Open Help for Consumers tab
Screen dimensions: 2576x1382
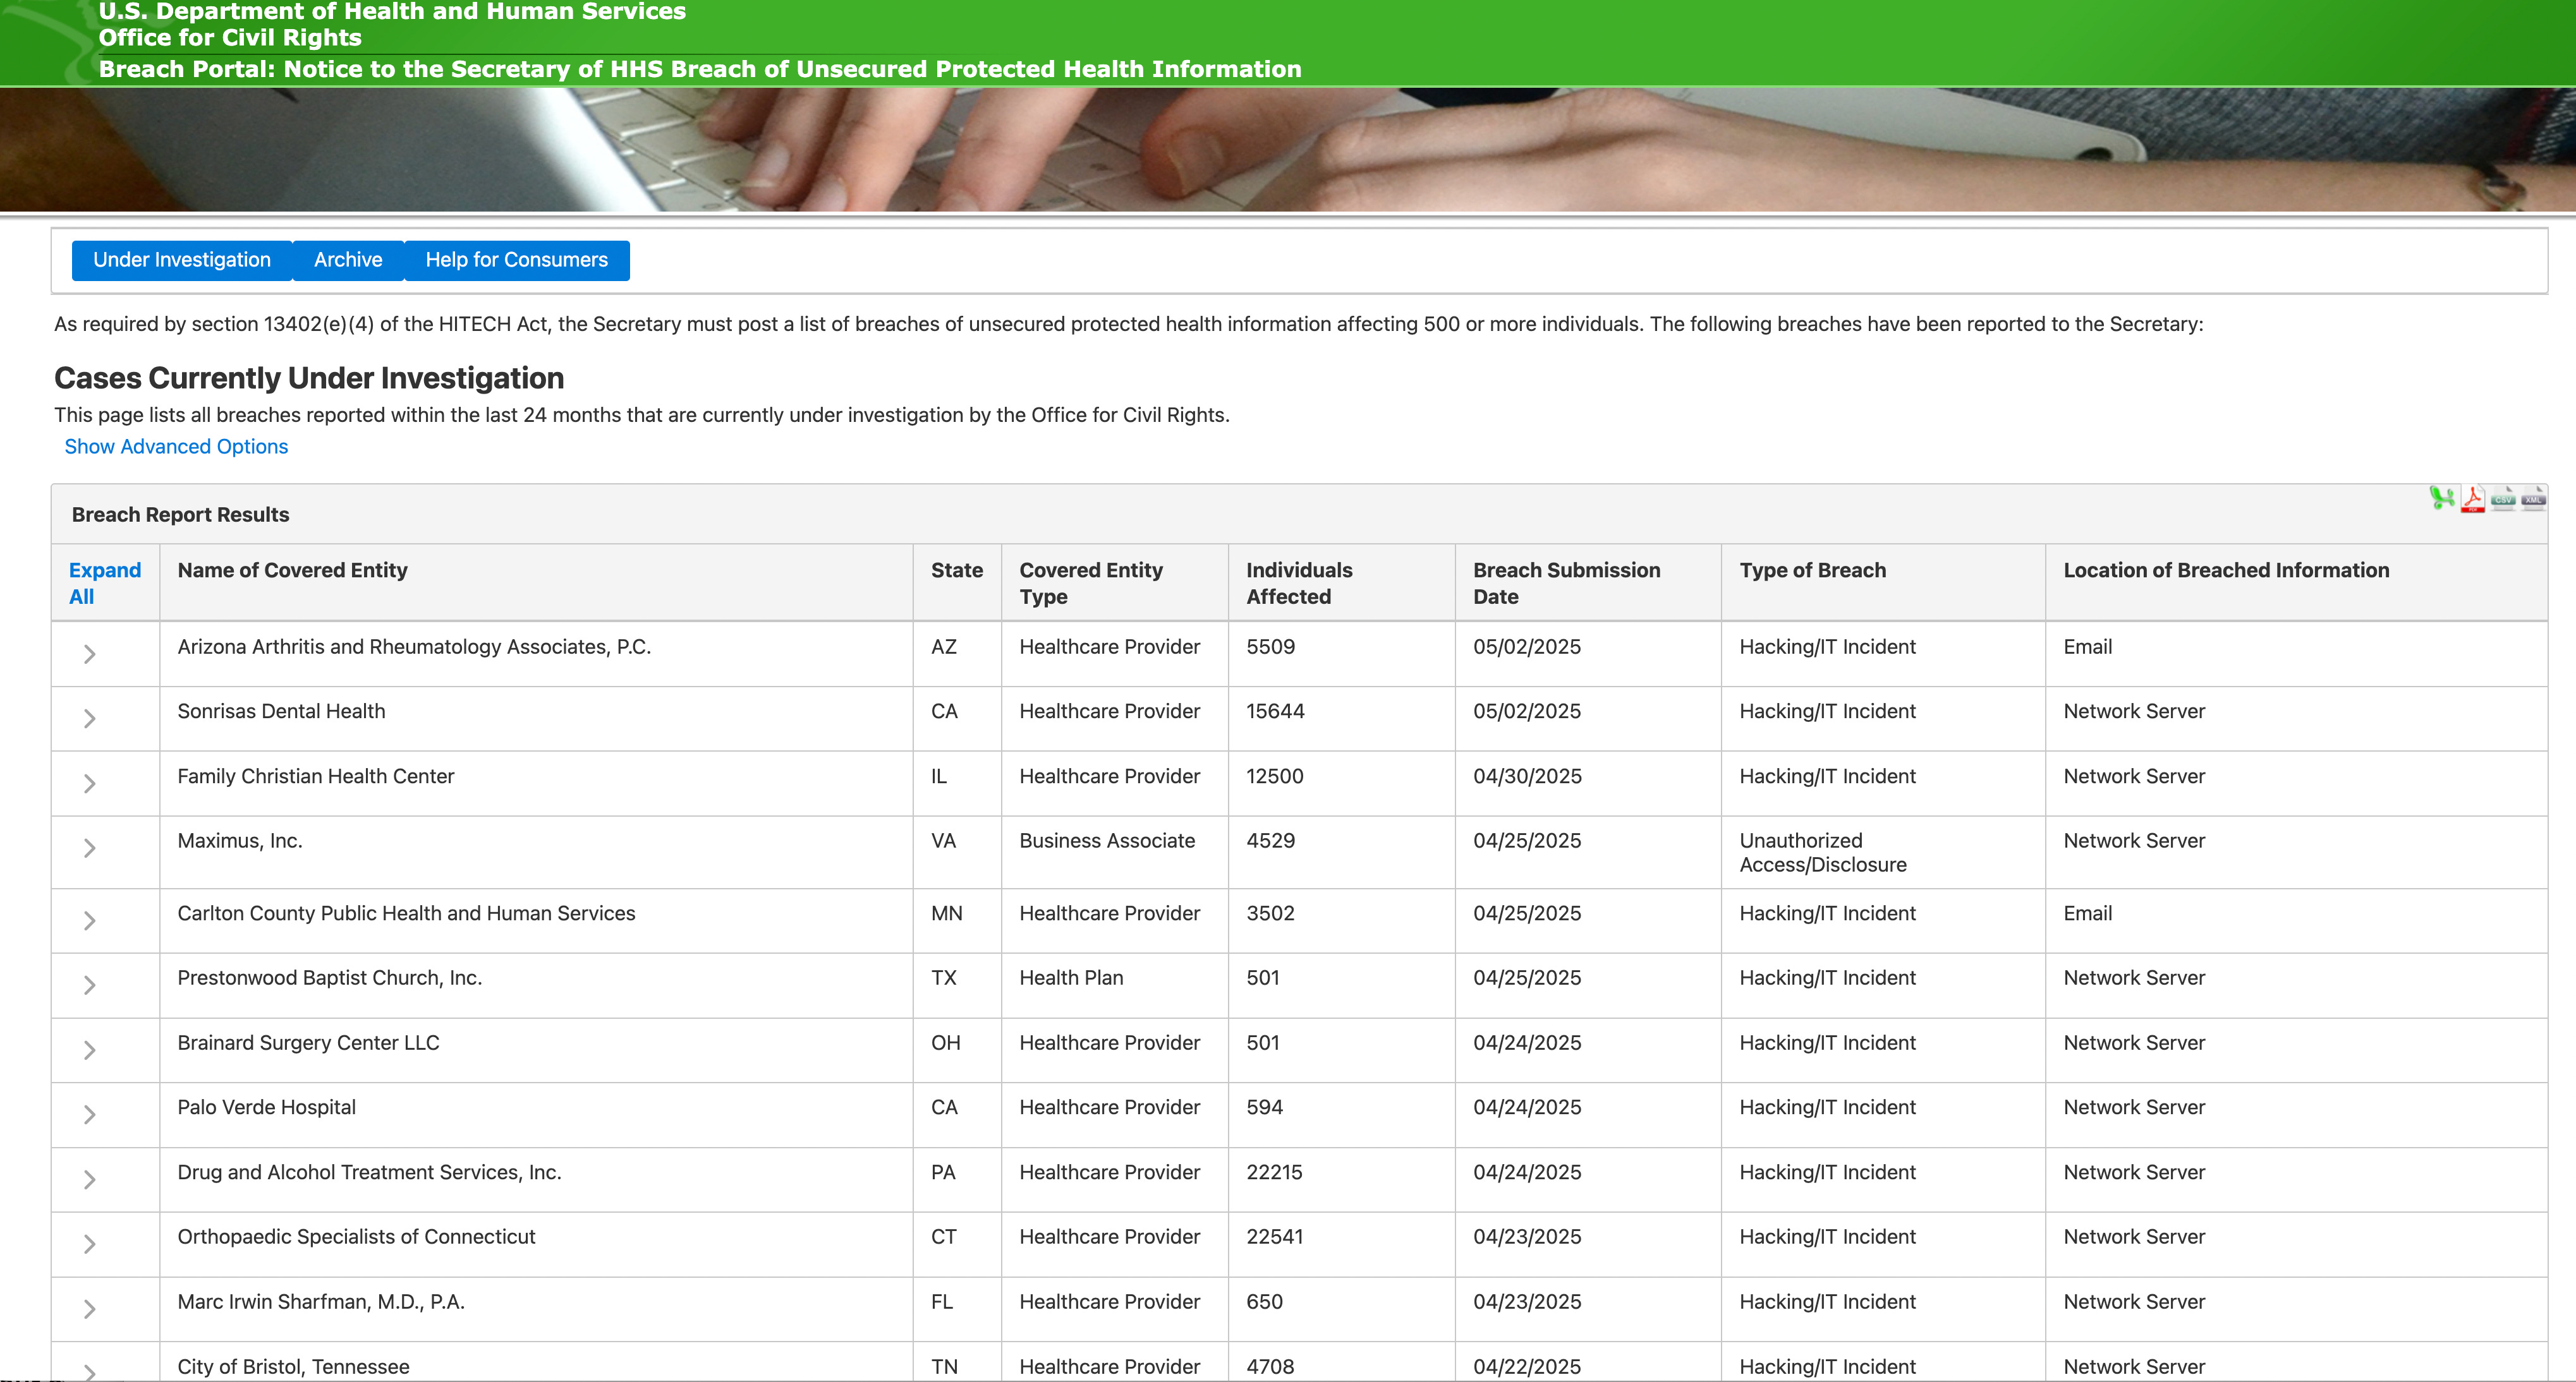coord(516,260)
